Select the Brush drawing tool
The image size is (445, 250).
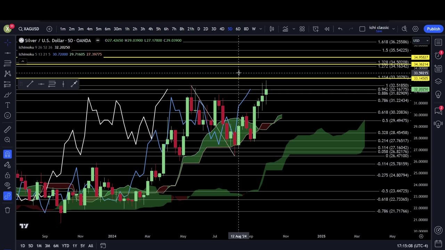click(7, 94)
